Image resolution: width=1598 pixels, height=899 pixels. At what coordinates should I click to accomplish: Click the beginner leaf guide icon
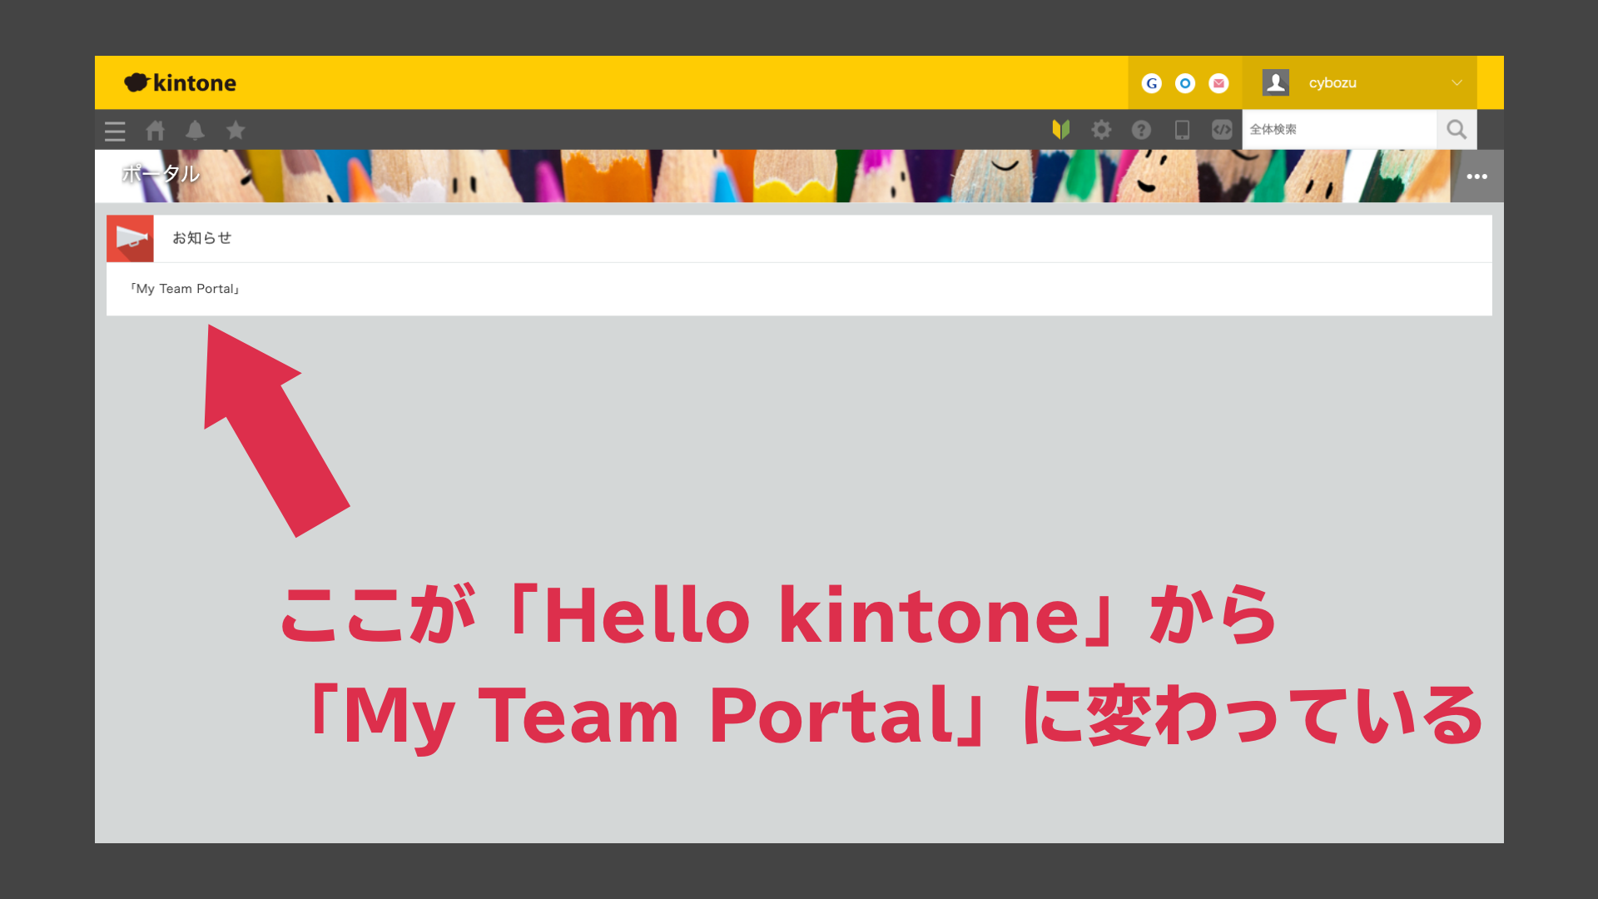[1060, 129]
